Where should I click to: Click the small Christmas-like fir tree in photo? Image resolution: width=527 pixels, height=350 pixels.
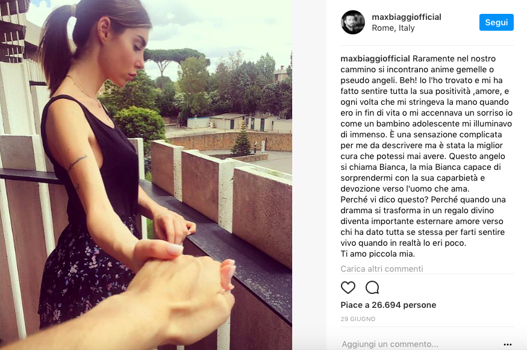242,139
